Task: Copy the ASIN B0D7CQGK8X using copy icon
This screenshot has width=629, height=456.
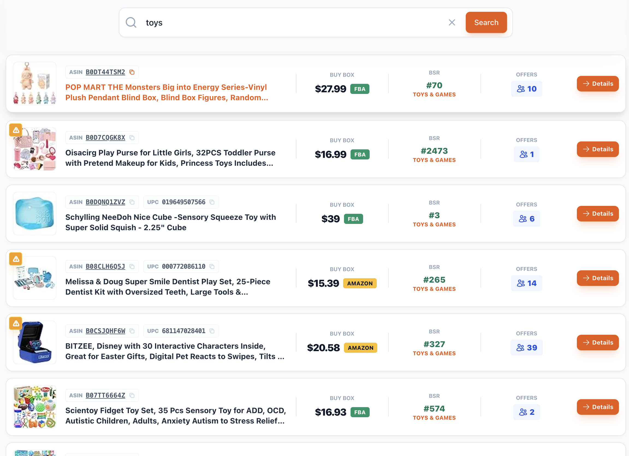Action: pyautogui.click(x=132, y=137)
